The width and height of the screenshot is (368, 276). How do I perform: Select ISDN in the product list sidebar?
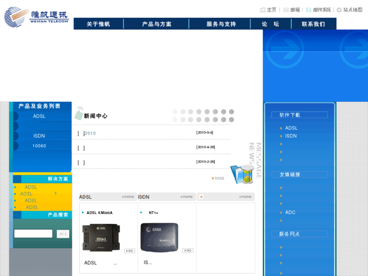39,136
